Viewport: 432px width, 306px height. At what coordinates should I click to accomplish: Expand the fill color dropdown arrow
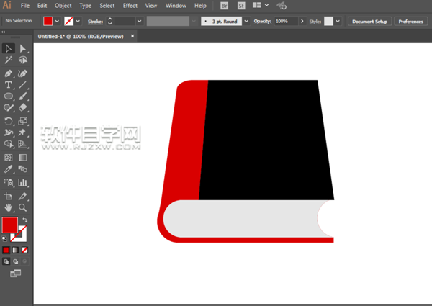pyautogui.click(x=58, y=22)
